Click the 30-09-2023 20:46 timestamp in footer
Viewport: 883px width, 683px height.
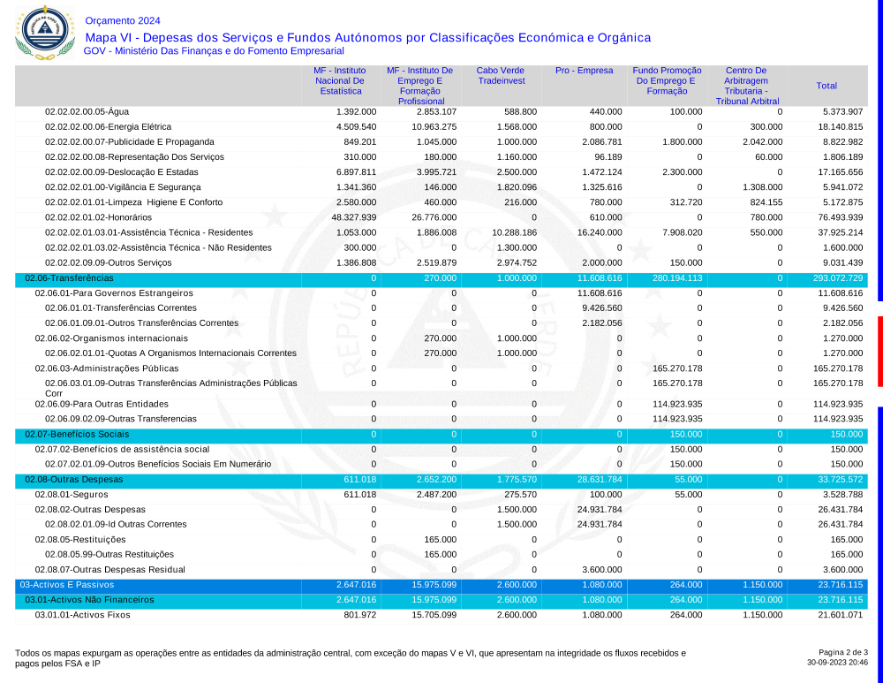(837, 662)
